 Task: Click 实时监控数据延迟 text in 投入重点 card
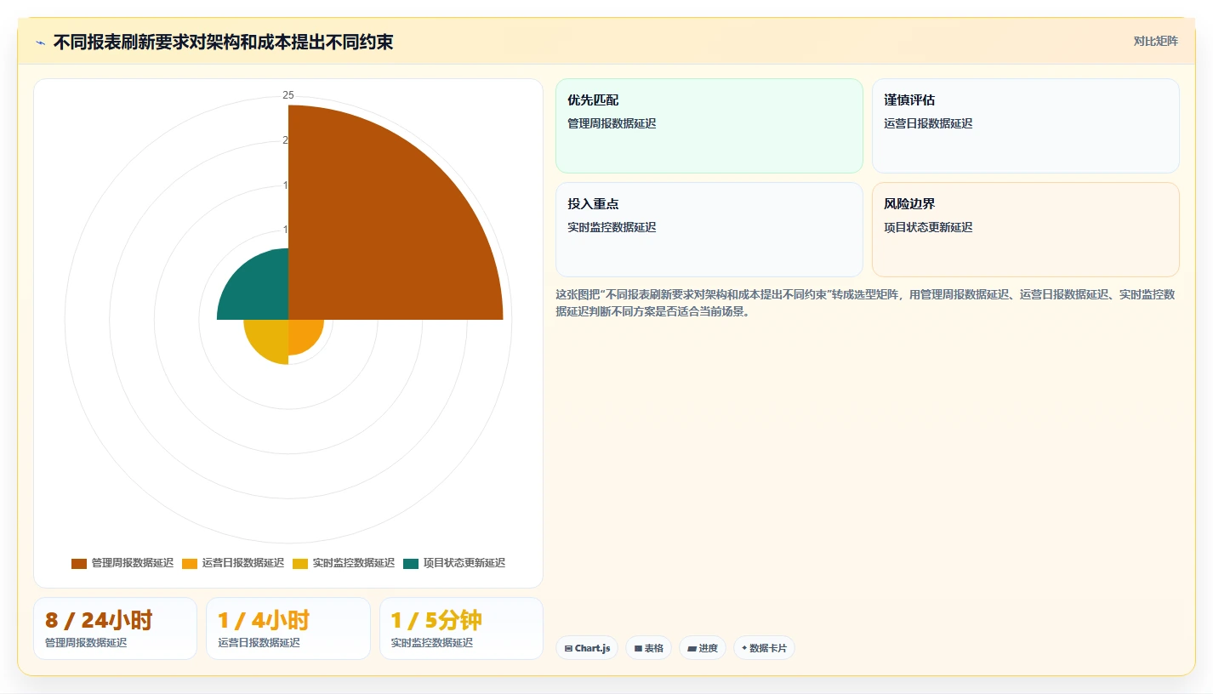(612, 227)
